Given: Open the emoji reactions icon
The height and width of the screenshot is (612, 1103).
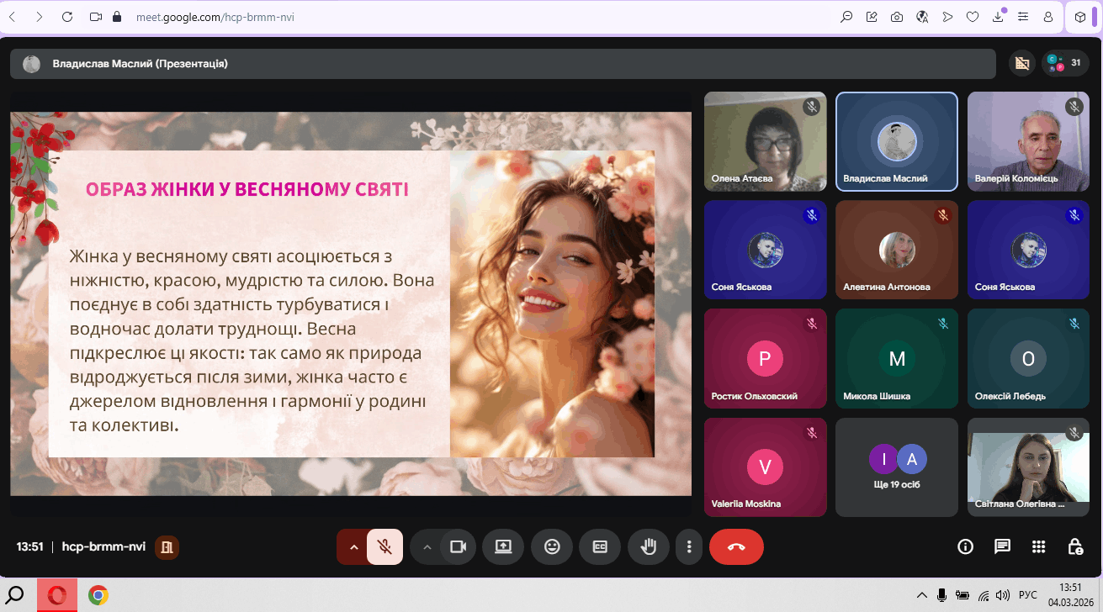Looking at the screenshot, I should pyautogui.click(x=552, y=546).
